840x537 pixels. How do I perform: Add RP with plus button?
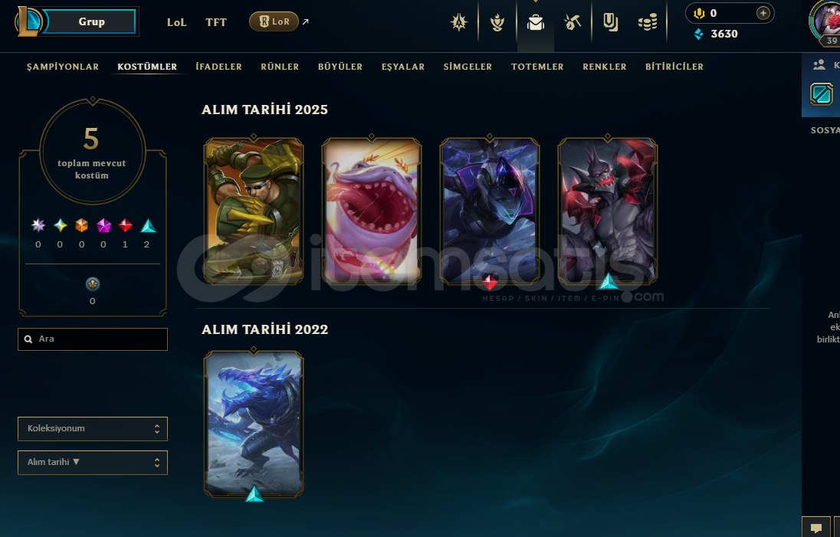(x=763, y=13)
